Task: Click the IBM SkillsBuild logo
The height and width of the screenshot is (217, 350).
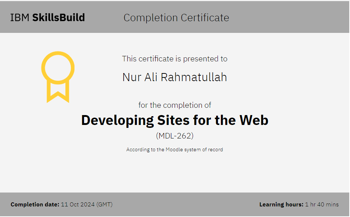Action: coord(47,18)
